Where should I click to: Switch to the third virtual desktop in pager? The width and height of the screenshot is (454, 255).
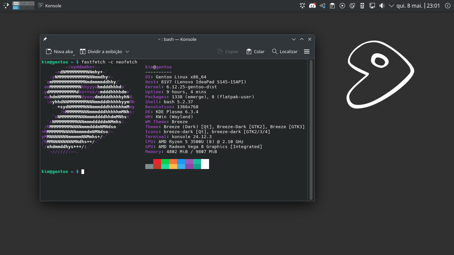[31, 3]
